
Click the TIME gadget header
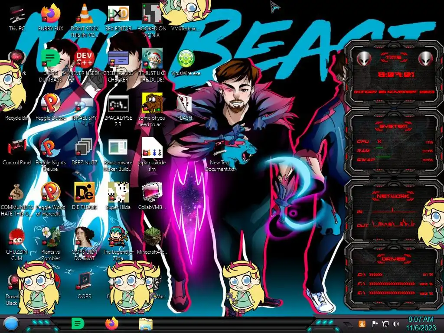pyautogui.click(x=393, y=58)
